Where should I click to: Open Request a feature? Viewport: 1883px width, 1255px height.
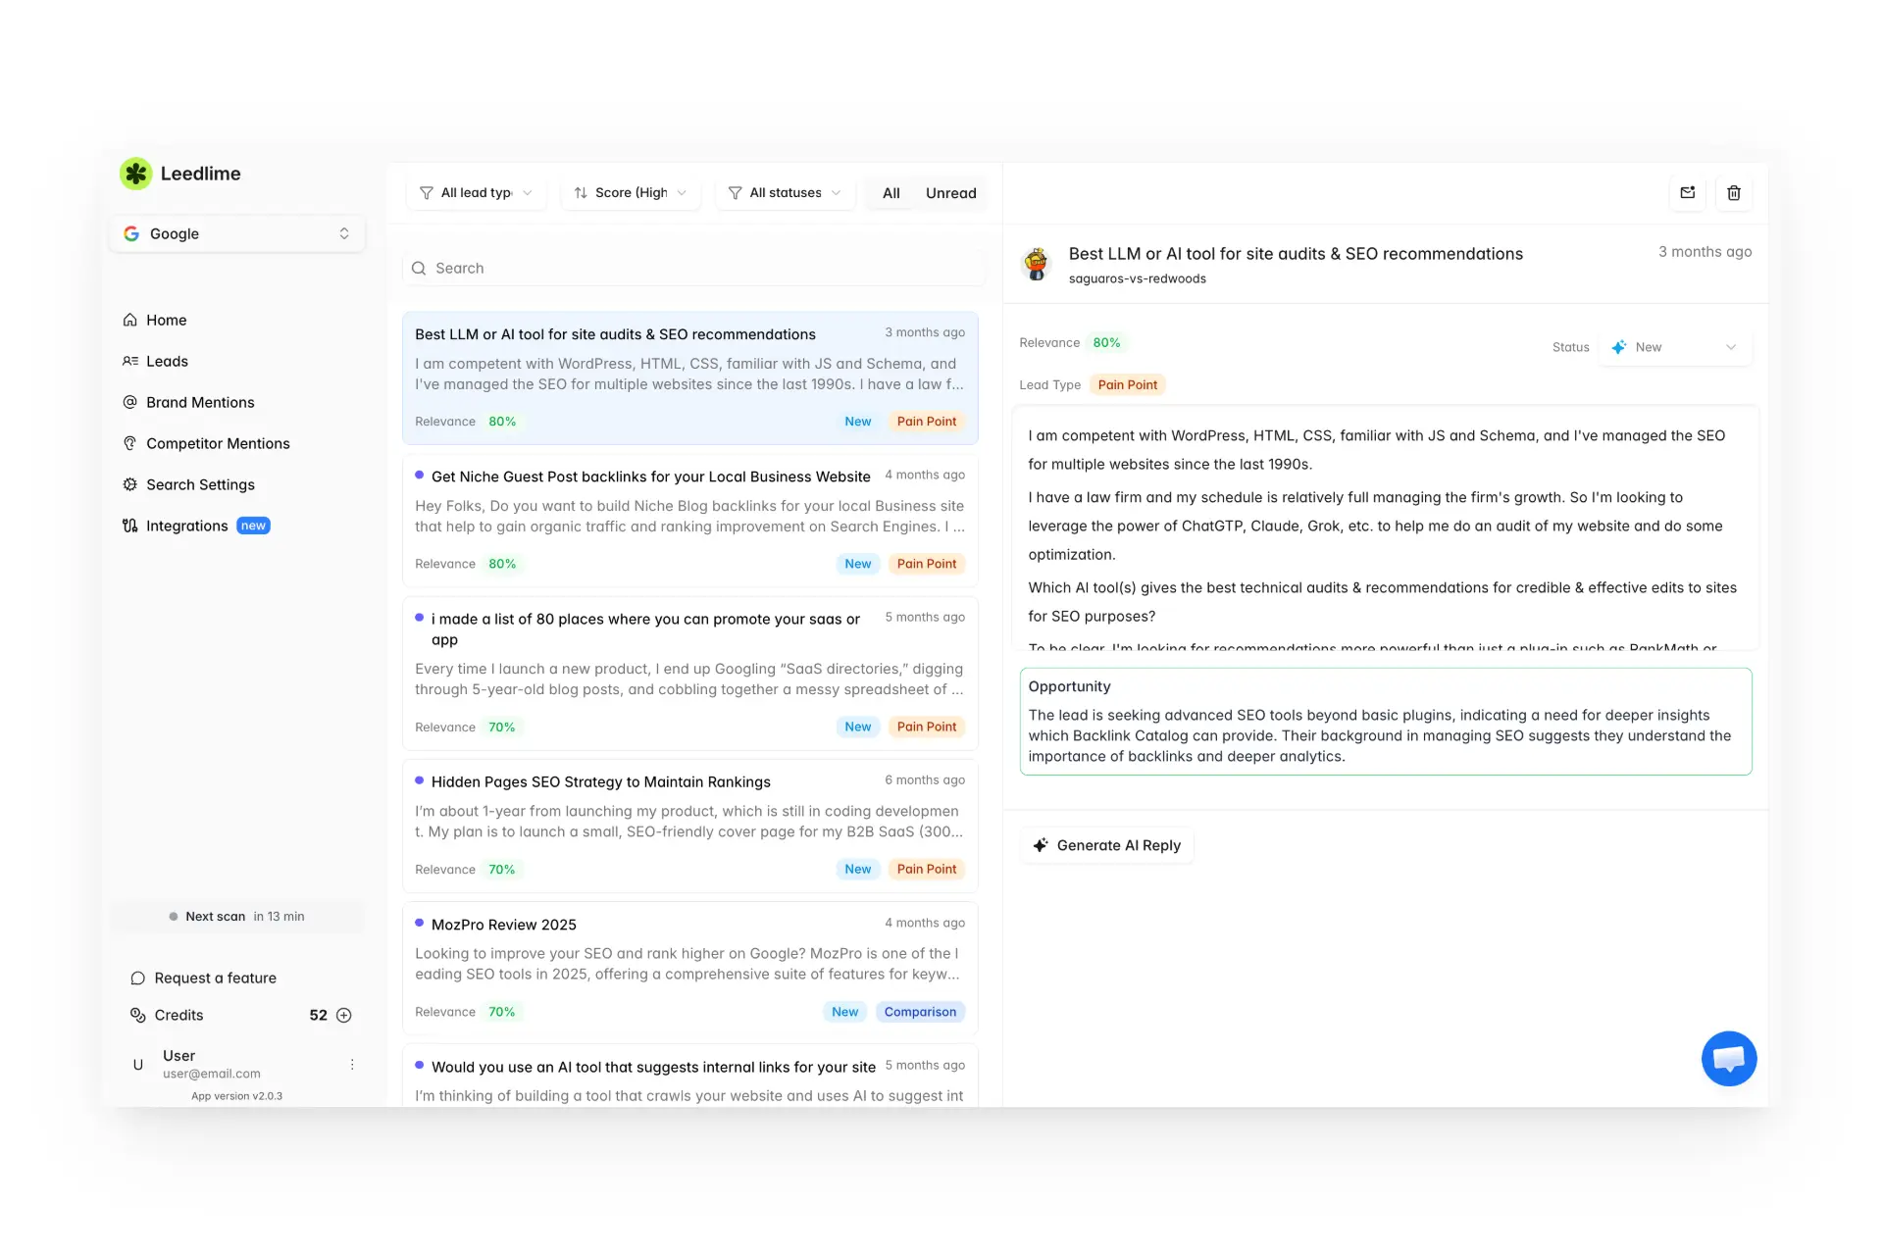click(215, 978)
